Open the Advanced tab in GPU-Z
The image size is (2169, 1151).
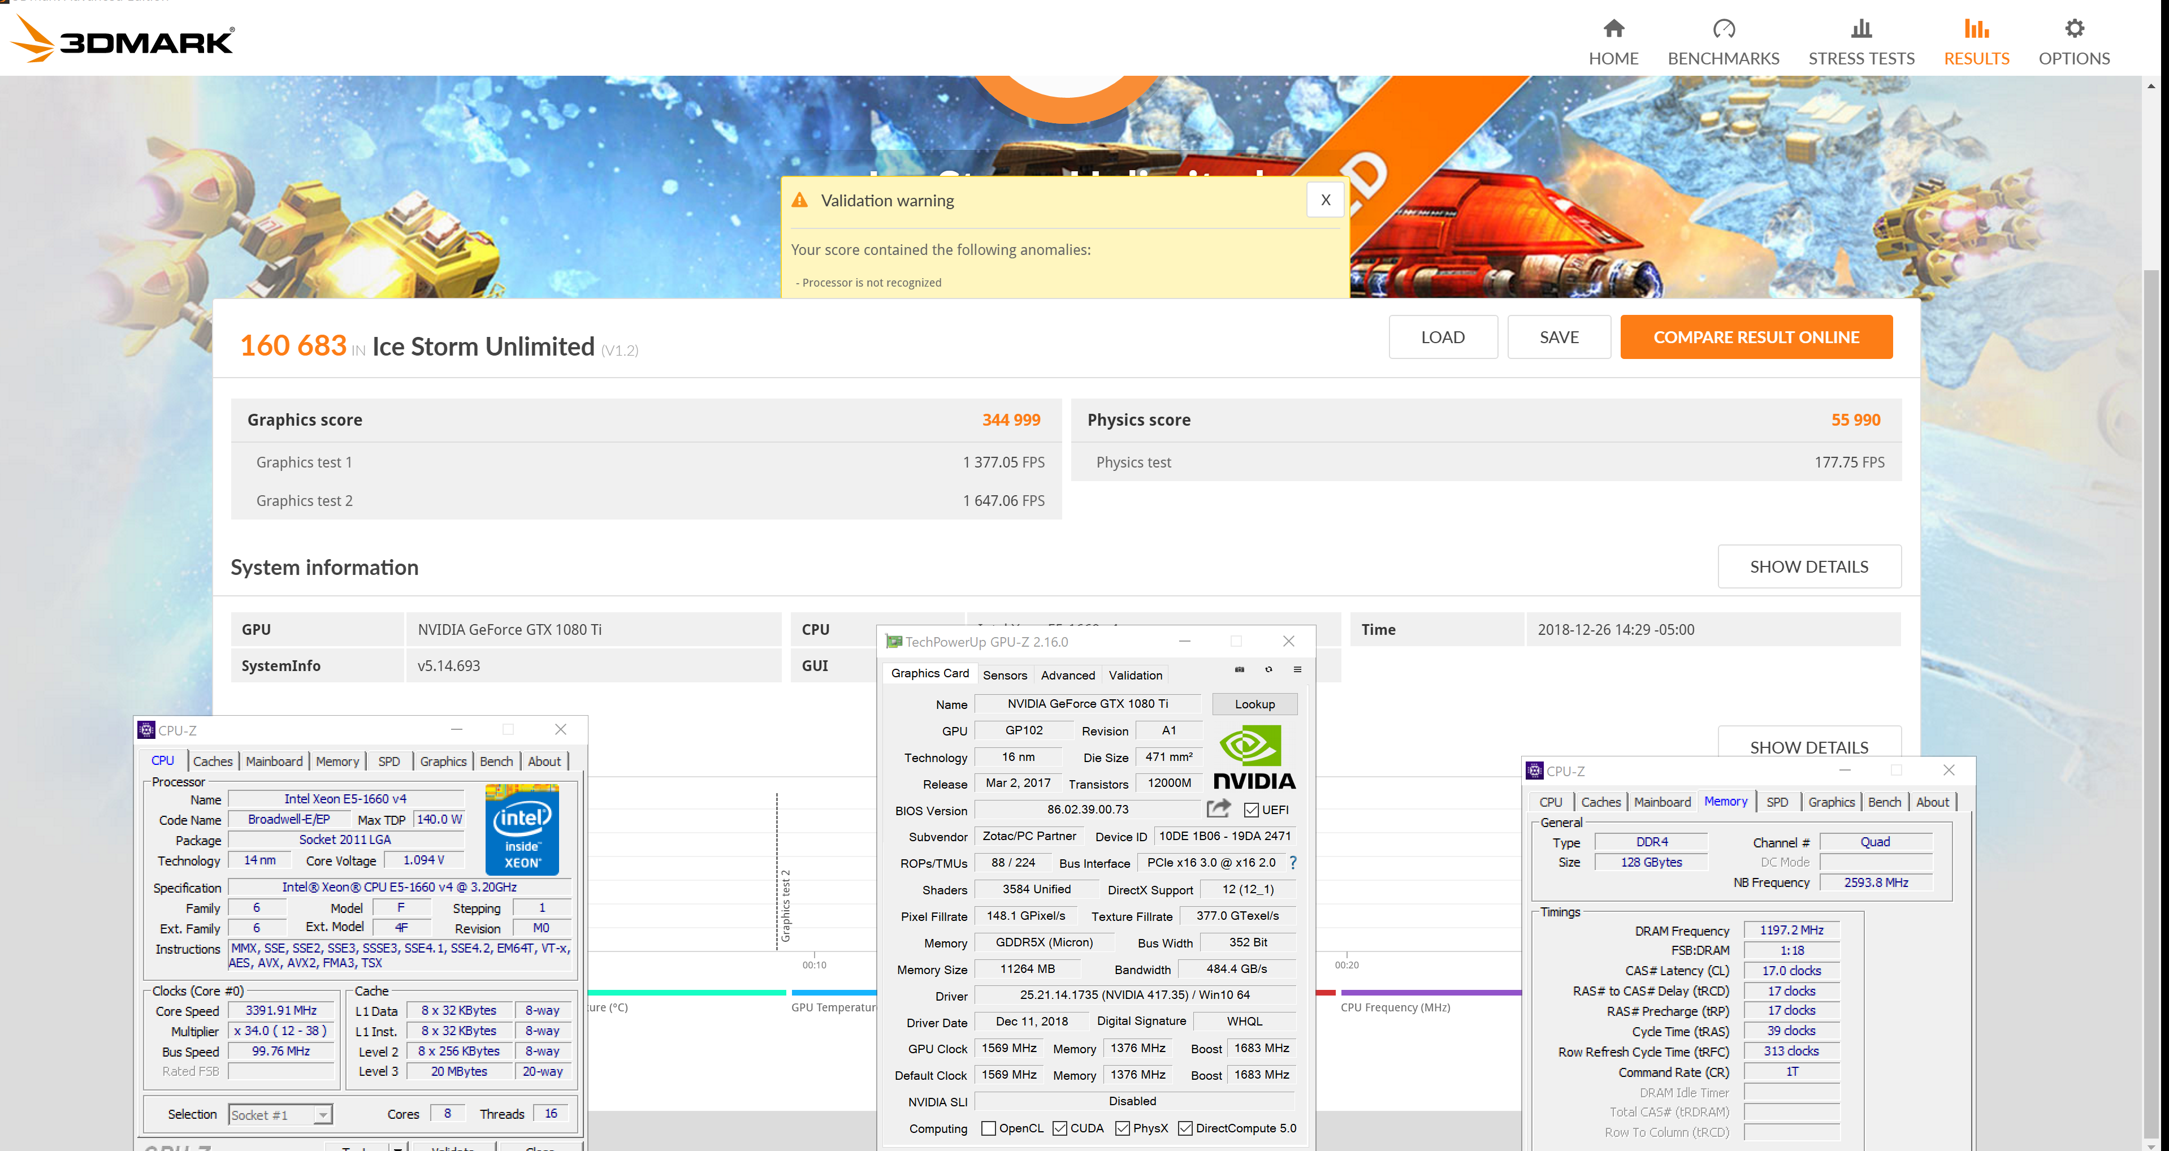[x=1068, y=675]
